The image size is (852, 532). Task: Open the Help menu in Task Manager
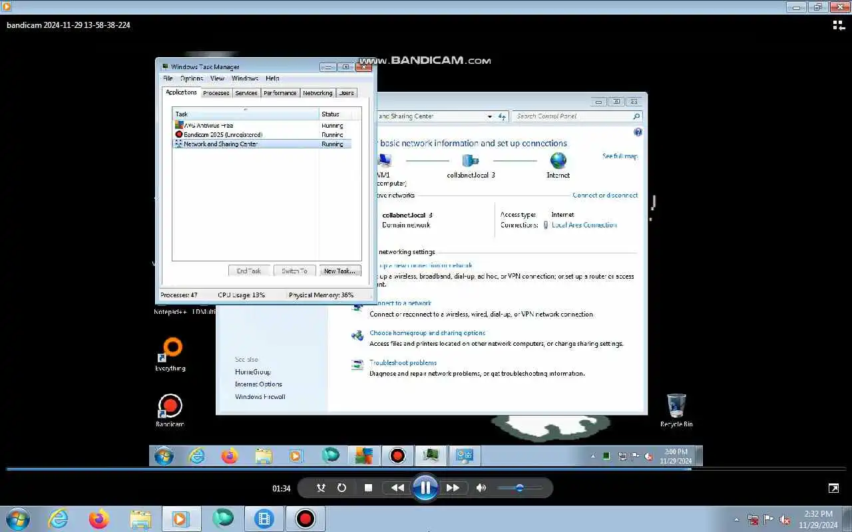(272, 78)
